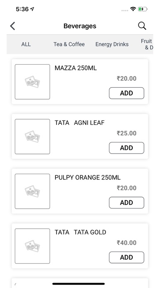This screenshot has width=162, height=288.
Task: Open the MAZZA 250ML product title
Action: [76, 68]
